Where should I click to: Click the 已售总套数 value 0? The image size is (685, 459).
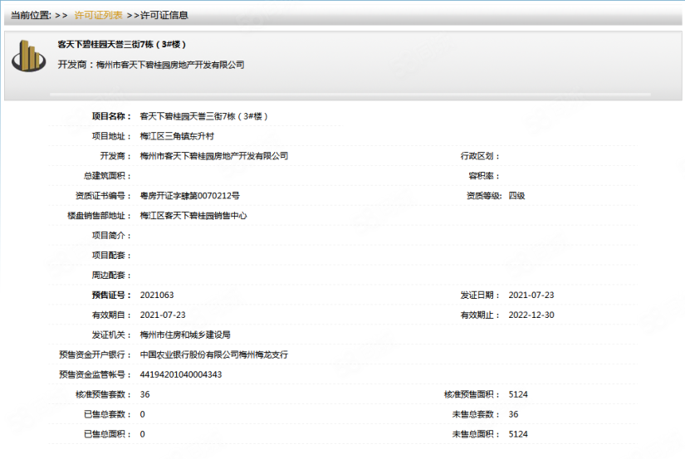(x=143, y=414)
